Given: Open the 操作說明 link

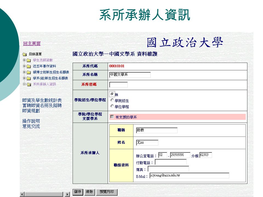Looking at the screenshot, I should click(31, 121).
